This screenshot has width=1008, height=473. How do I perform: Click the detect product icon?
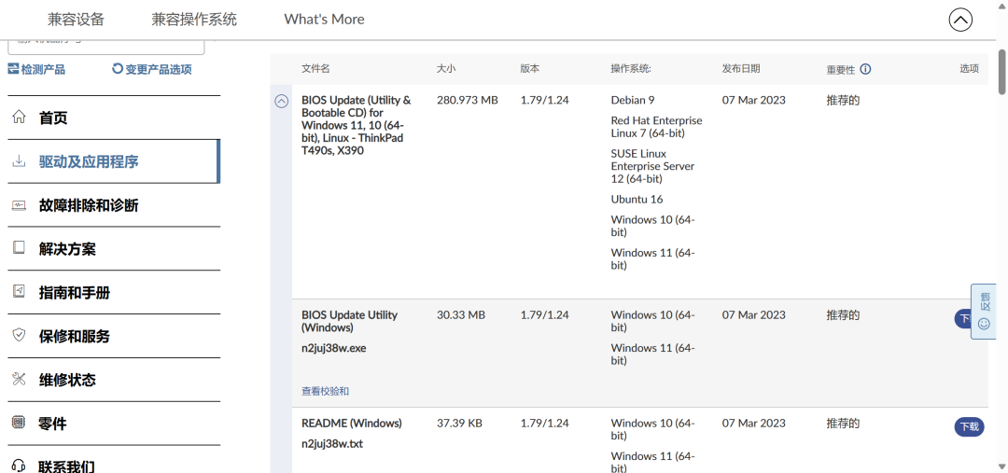pyautogui.click(x=13, y=69)
